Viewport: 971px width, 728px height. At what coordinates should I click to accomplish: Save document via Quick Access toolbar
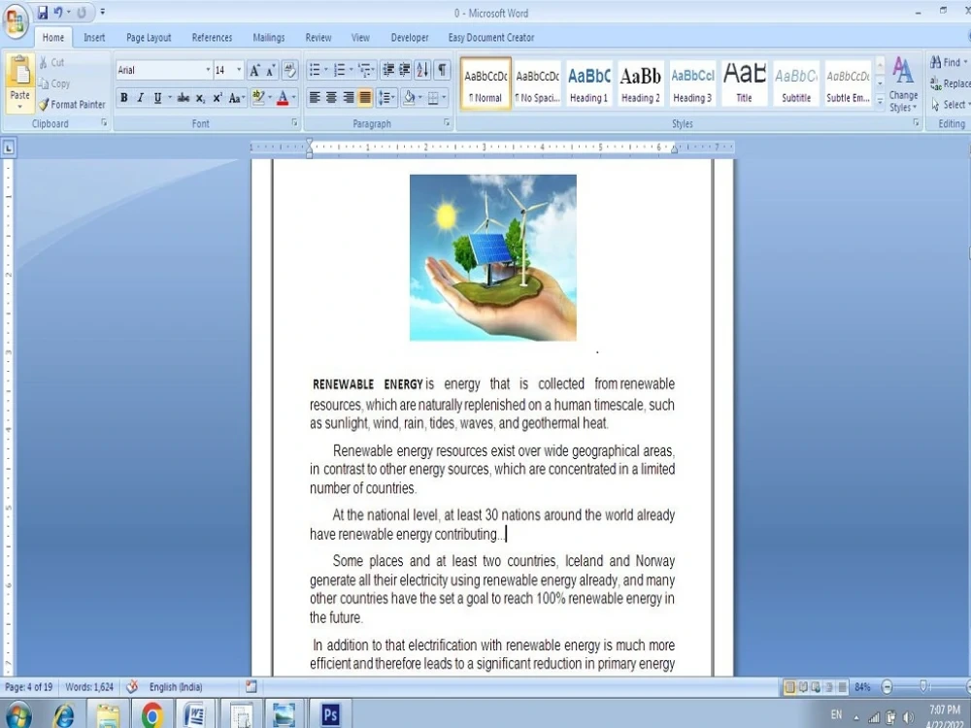43,12
